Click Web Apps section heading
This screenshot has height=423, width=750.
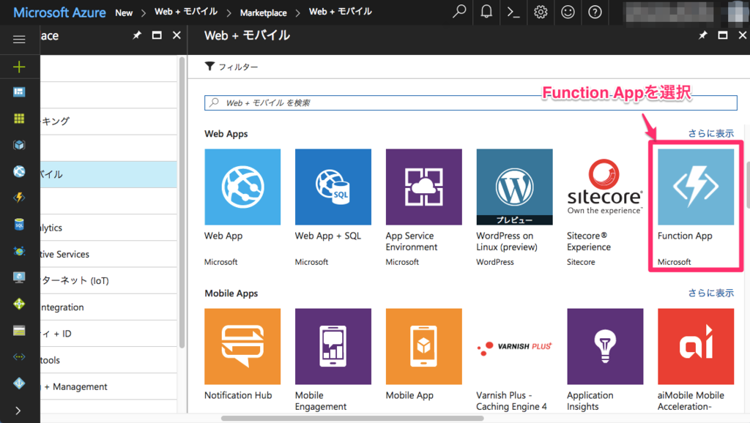(226, 134)
